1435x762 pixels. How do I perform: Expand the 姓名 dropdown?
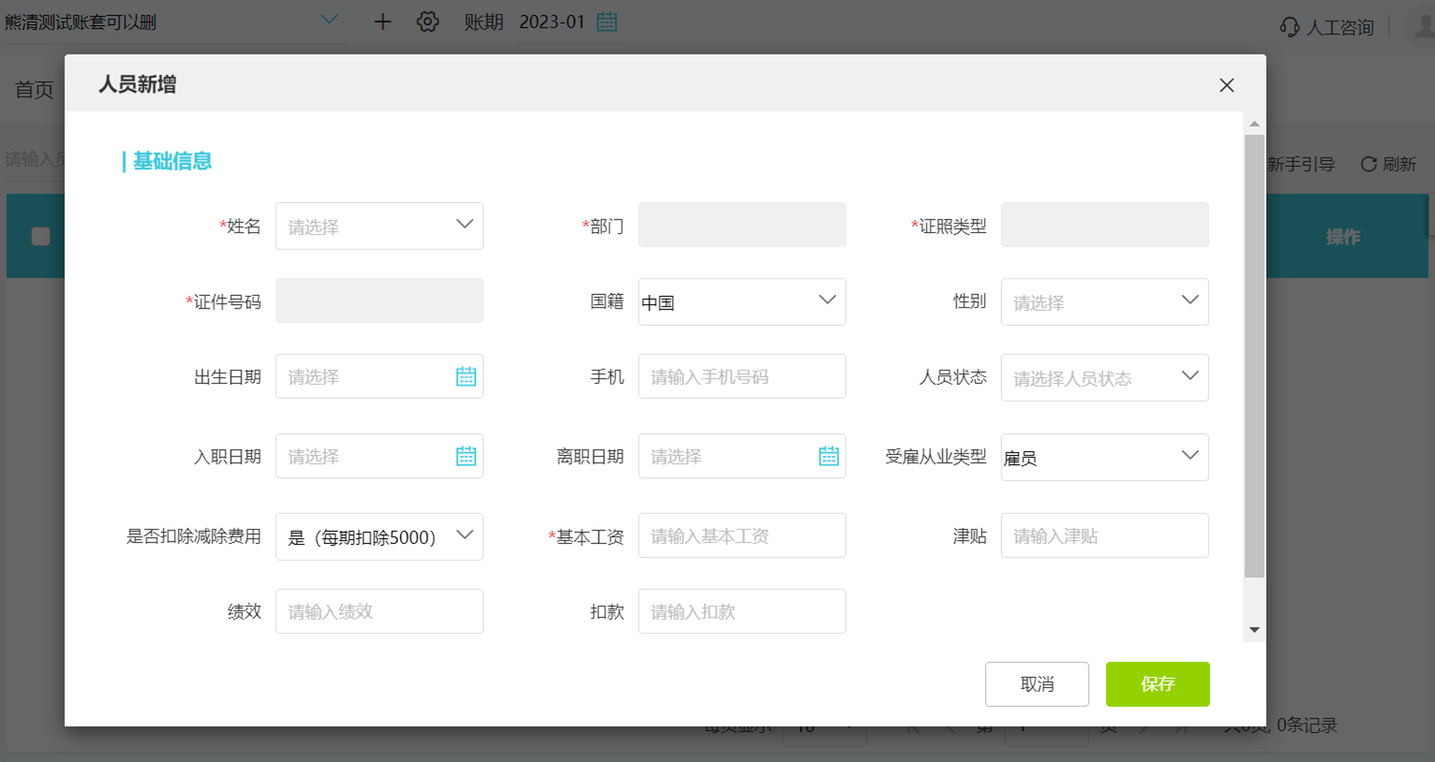click(x=379, y=226)
